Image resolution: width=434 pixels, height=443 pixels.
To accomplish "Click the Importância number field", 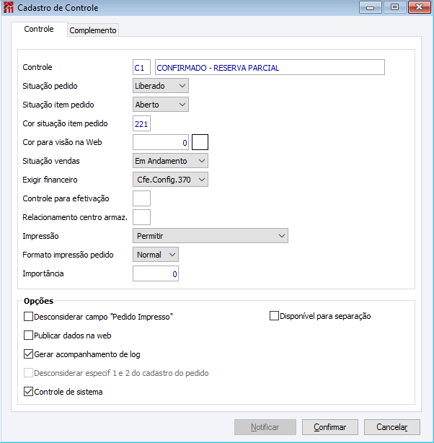I will [156, 273].
